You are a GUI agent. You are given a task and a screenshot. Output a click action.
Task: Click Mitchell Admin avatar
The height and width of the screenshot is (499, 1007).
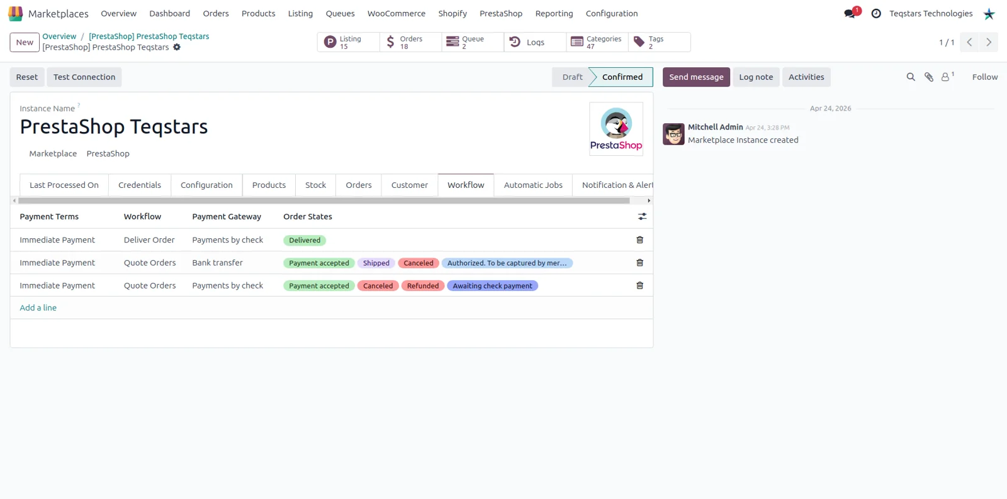[673, 134]
